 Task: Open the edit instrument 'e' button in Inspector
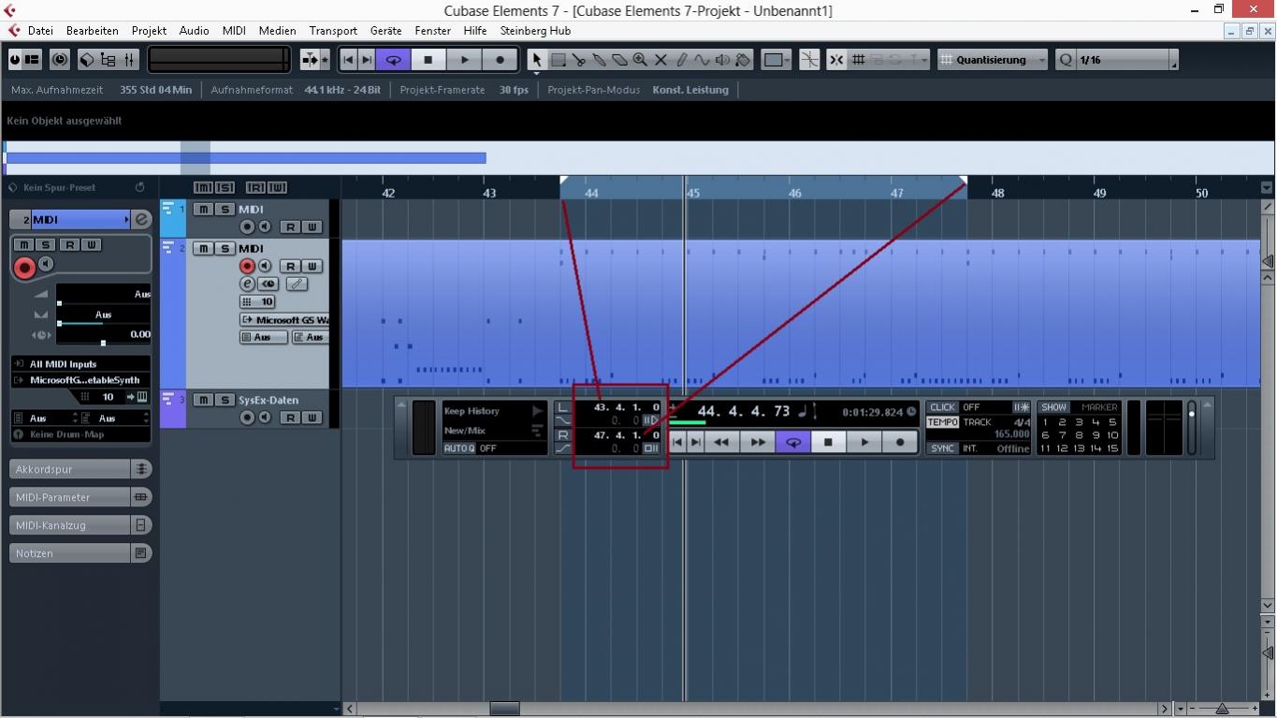tap(141, 219)
